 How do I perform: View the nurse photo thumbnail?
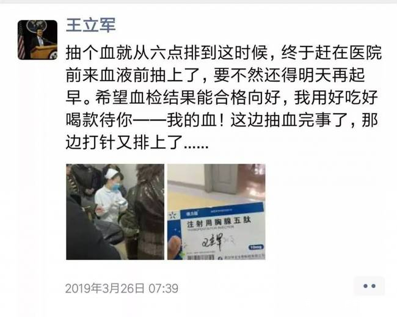tap(115, 212)
